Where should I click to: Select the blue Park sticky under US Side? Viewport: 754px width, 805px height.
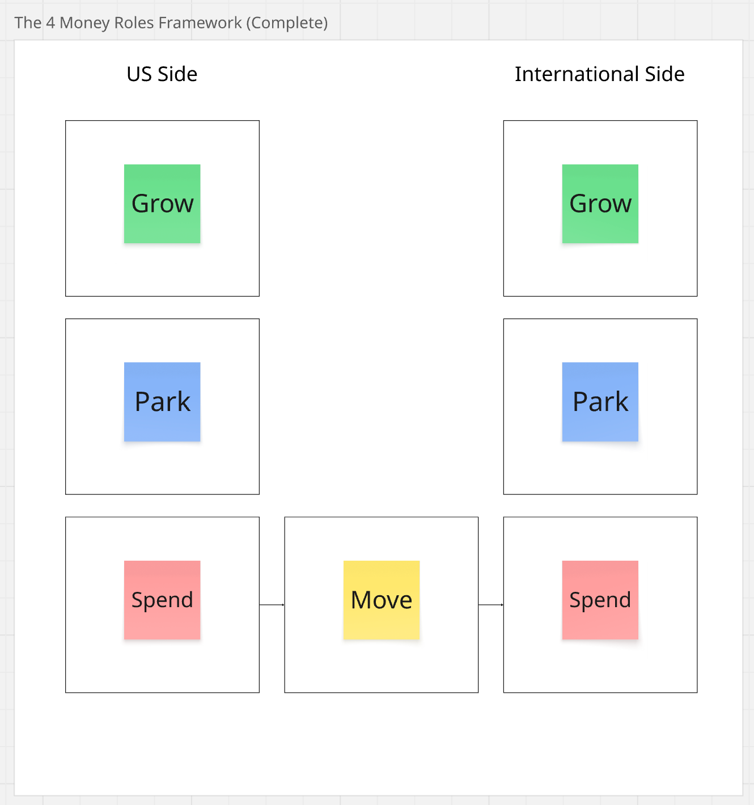tap(162, 401)
